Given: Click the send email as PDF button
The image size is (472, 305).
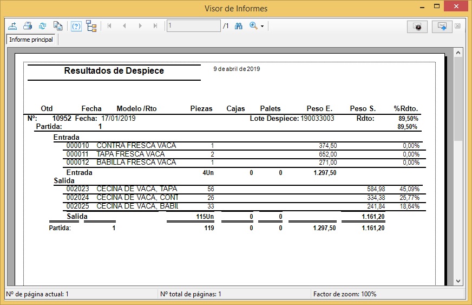Looking at the screenshot, I should 417,27.
